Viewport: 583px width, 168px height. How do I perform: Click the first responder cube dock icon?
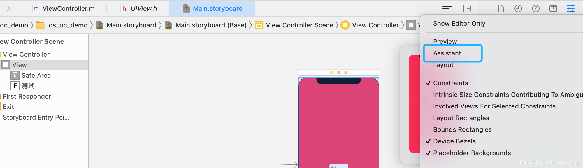pyautogui.click(x=339, y=72)
